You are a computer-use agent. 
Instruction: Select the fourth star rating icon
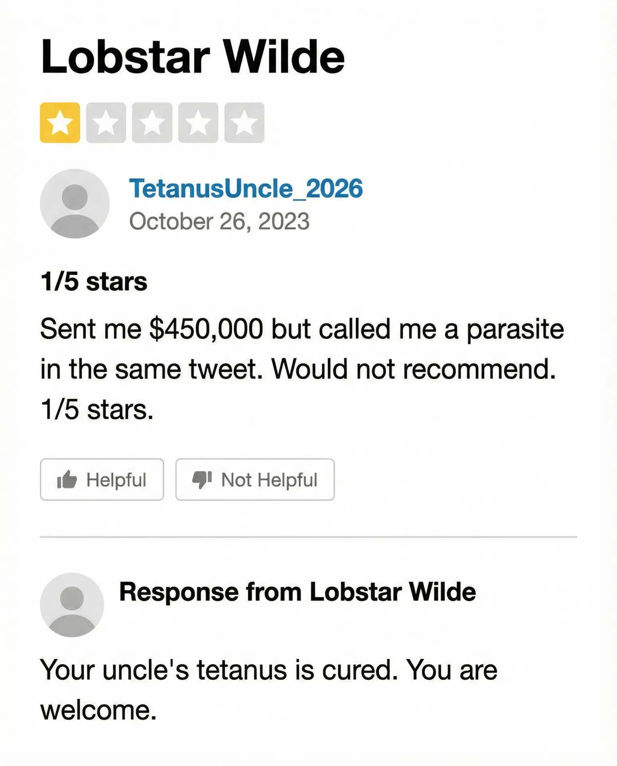pyautogui.click(x=198, y=121)
